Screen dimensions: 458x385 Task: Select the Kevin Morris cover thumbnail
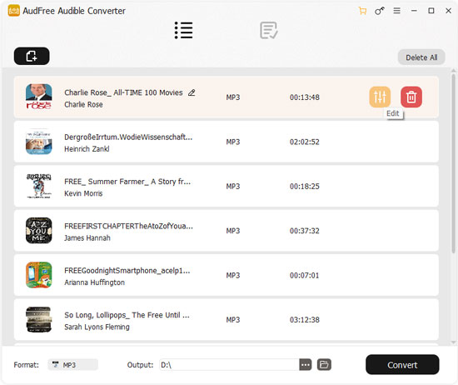(x=39, y=186)
